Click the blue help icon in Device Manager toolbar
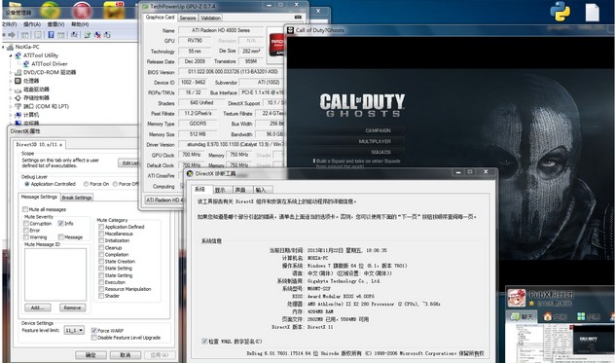This screenshot has height=363, width=615. point(51,34)
